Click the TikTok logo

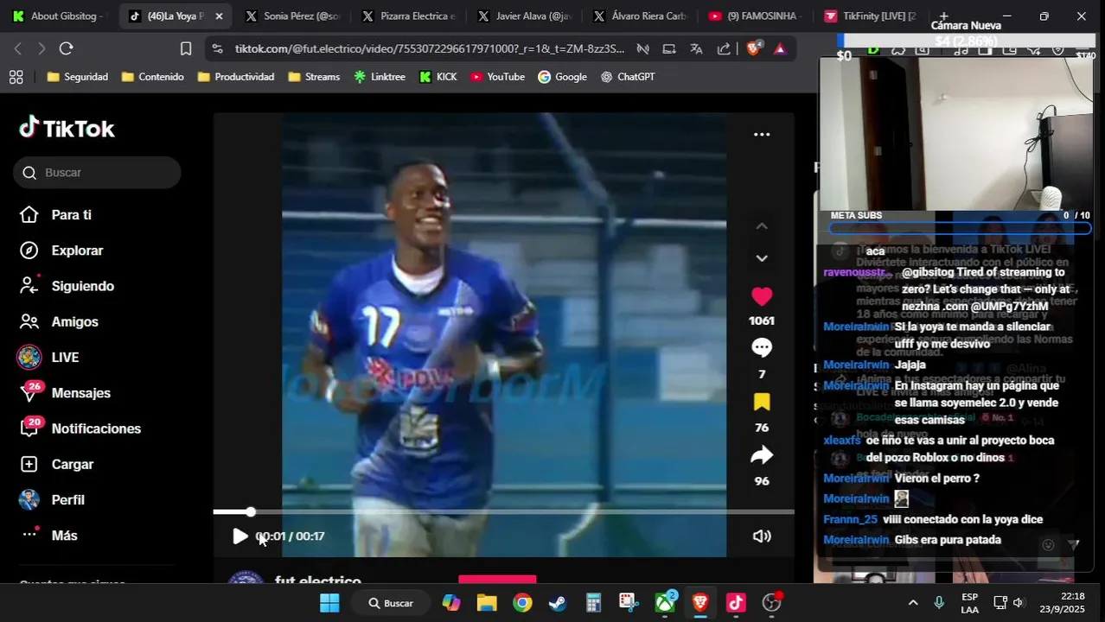tap(67, 128)
